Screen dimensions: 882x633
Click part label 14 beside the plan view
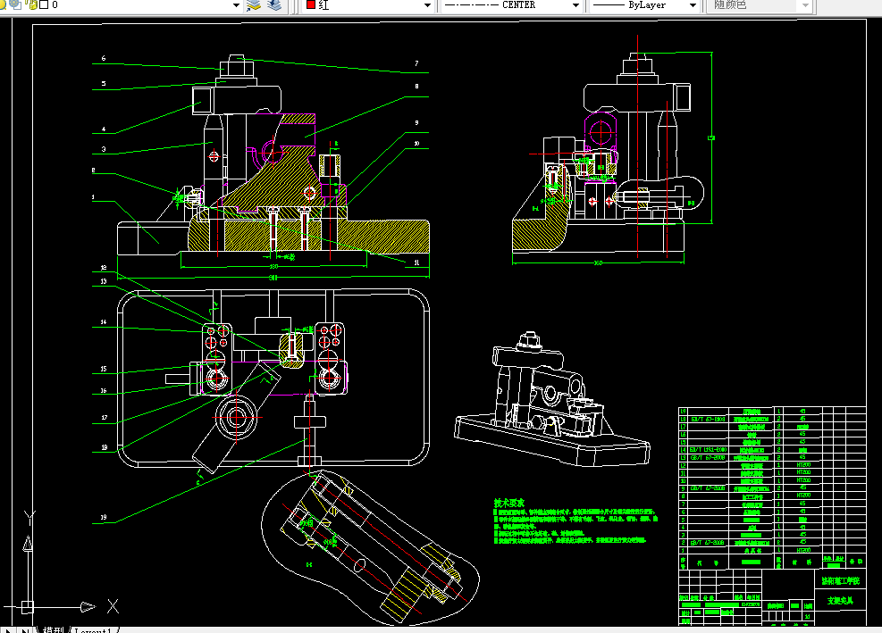[x=104, y=322]
